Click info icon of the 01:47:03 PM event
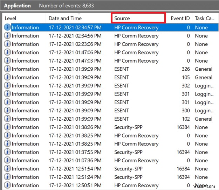 coord(7,61)
